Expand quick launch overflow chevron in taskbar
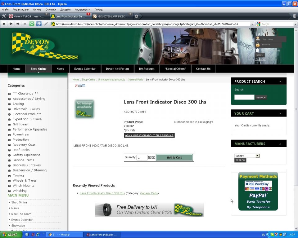The width and height of the screenshot is (298, 238). click(43, 234)
